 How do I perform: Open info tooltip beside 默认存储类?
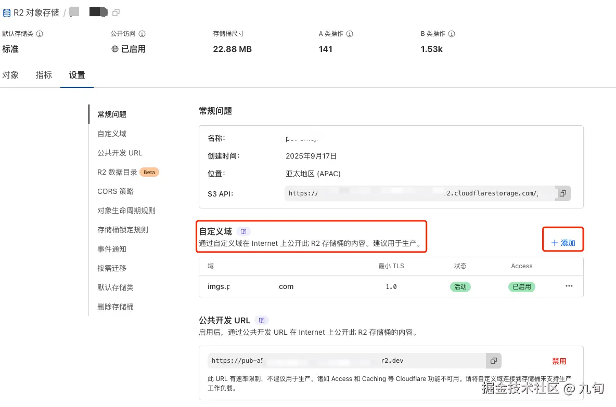[40, 34]
